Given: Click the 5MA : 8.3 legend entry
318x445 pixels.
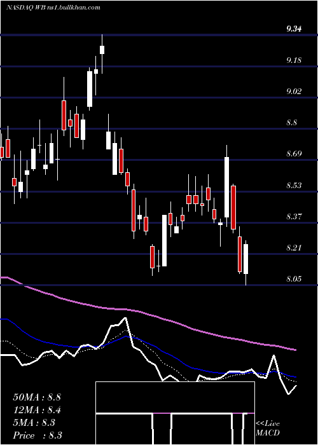Looking at the screenshot, I should [x=34, y=423].
